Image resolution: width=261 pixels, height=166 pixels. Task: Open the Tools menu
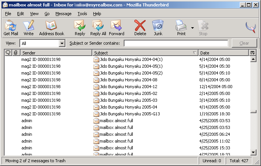tap(82, 14)
